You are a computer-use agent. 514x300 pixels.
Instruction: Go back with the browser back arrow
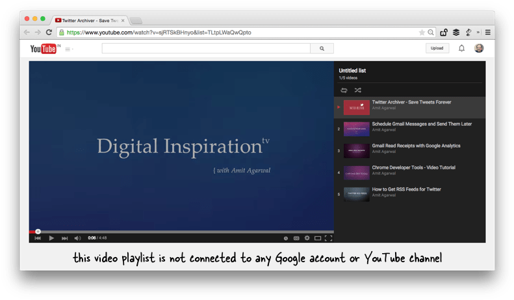(x=27, y=32)
